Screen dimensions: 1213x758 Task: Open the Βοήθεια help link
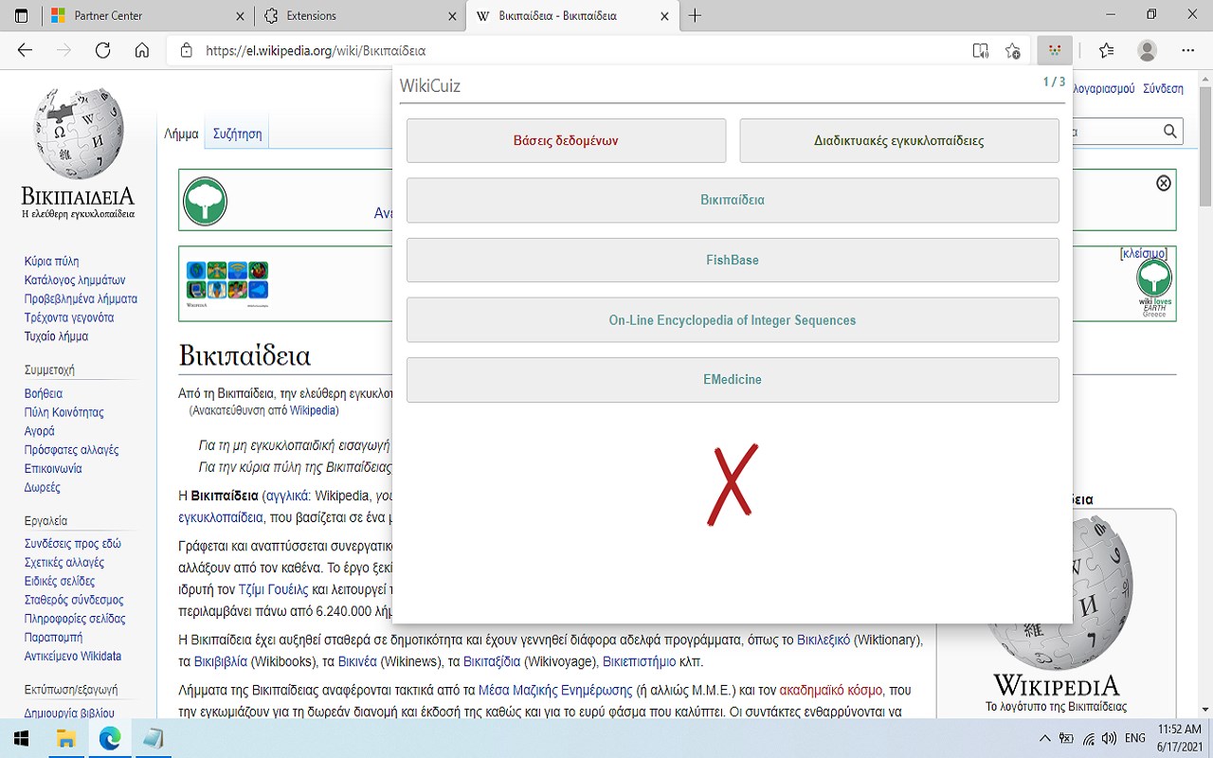pyautogui.click(x=44, y=393)
